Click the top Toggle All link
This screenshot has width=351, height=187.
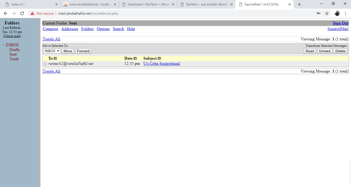click(x=51, y=39)
